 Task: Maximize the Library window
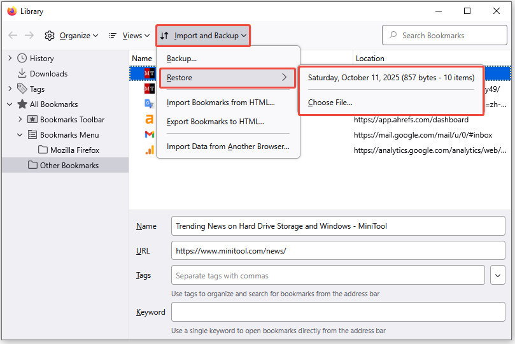coord(467,11)
